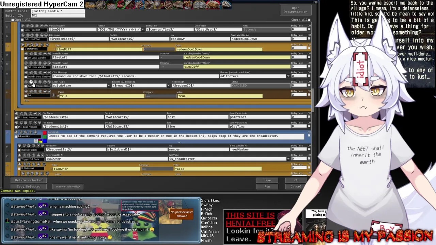Click the Ok button
This screenshot has height=245, width=436.
[296, 180]
